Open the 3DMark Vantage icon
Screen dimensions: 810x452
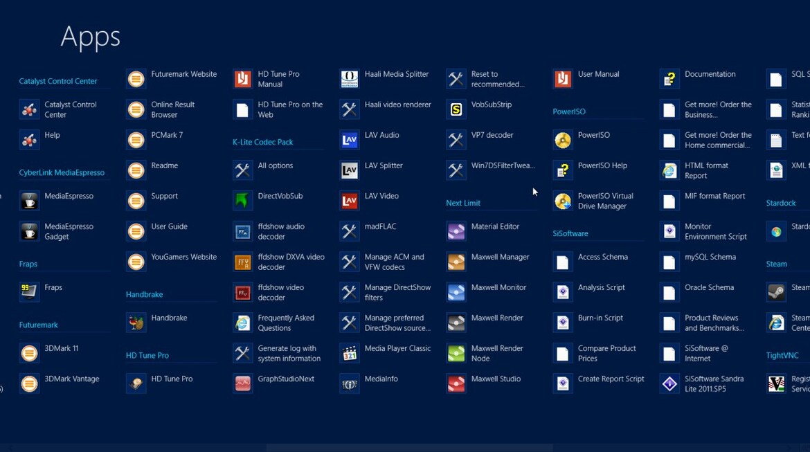tap(30, 383)
